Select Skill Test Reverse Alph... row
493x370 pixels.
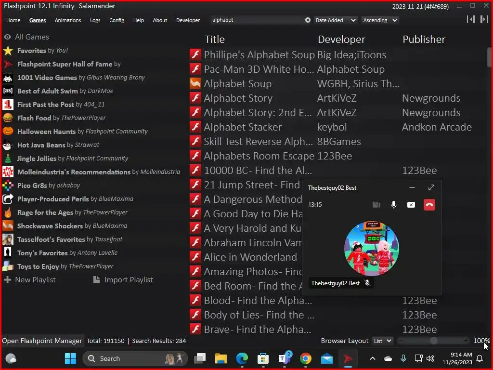[338, 142]
